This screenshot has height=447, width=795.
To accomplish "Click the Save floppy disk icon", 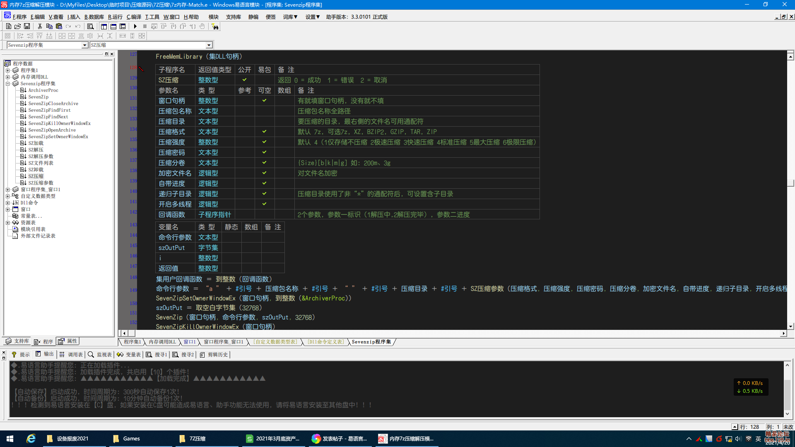I will [27, 26].
